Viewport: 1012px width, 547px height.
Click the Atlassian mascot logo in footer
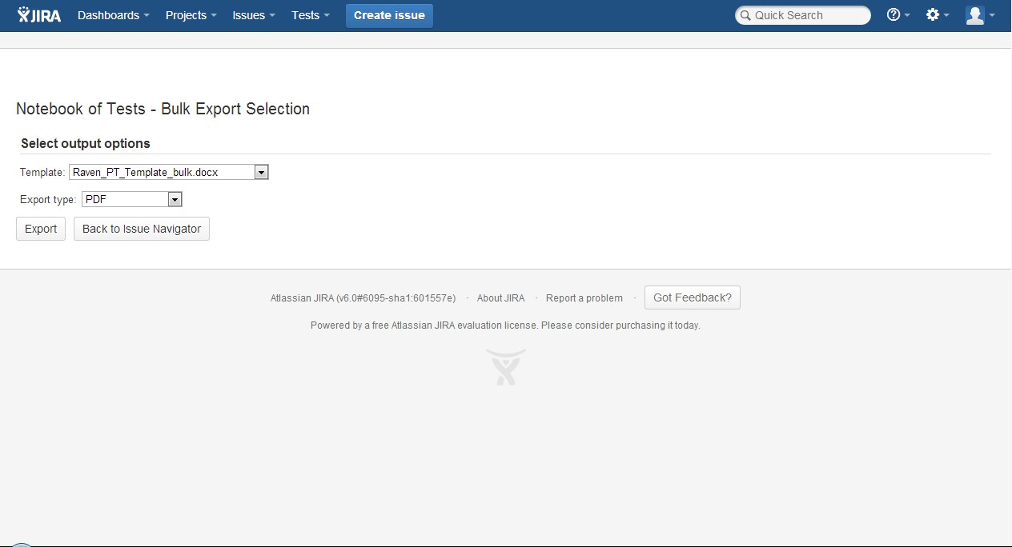[506, 367]
